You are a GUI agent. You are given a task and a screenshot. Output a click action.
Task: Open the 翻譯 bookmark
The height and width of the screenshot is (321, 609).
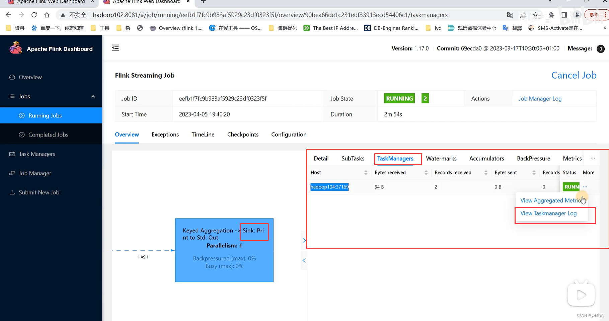[513, 28]
